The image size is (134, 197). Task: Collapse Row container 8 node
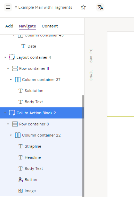pos(8,124)
